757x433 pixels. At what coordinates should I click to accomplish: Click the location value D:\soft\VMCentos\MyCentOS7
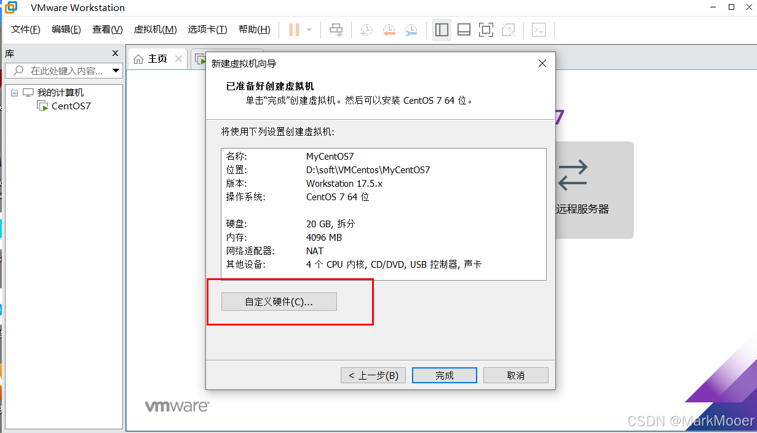click(368, 170)
